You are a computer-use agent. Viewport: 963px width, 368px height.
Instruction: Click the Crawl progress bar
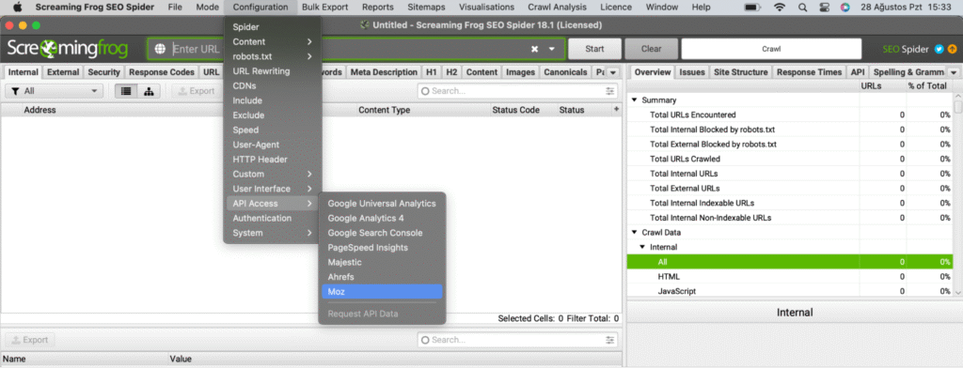coord(771,49)
